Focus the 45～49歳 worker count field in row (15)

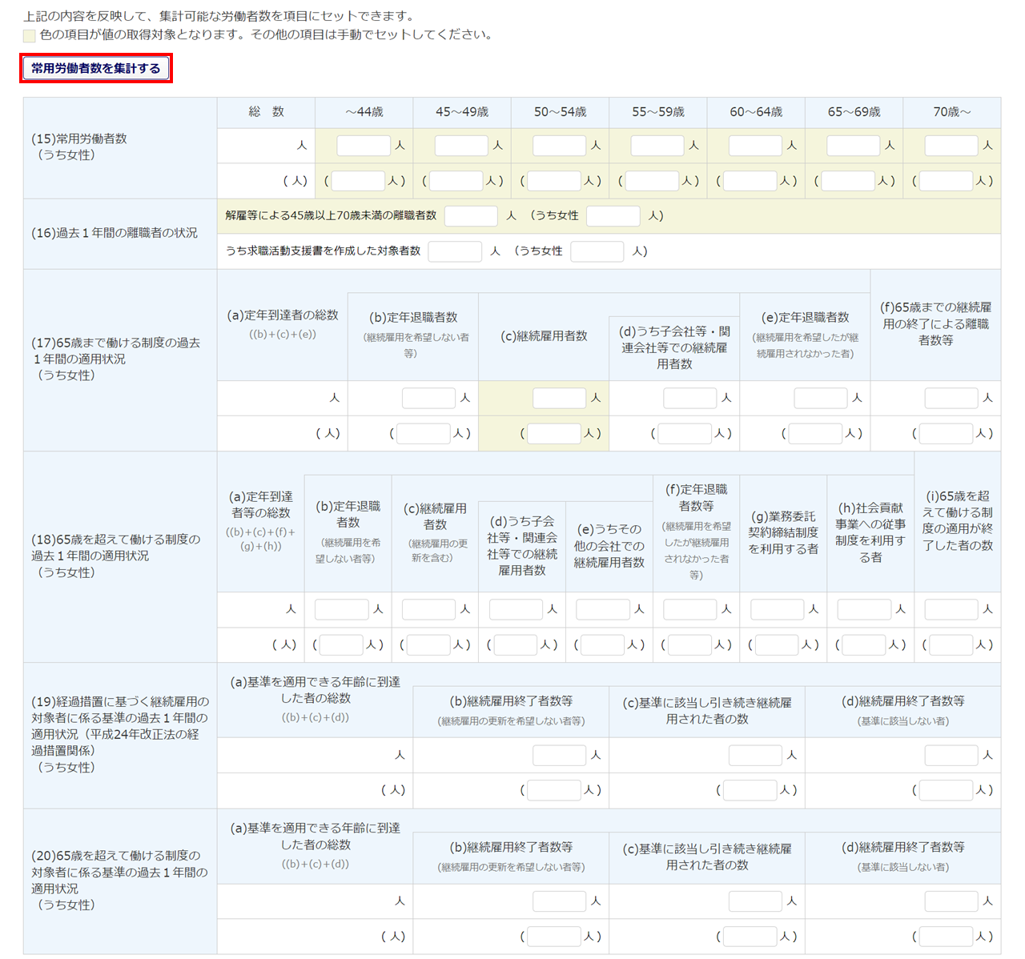coord(461,146)
